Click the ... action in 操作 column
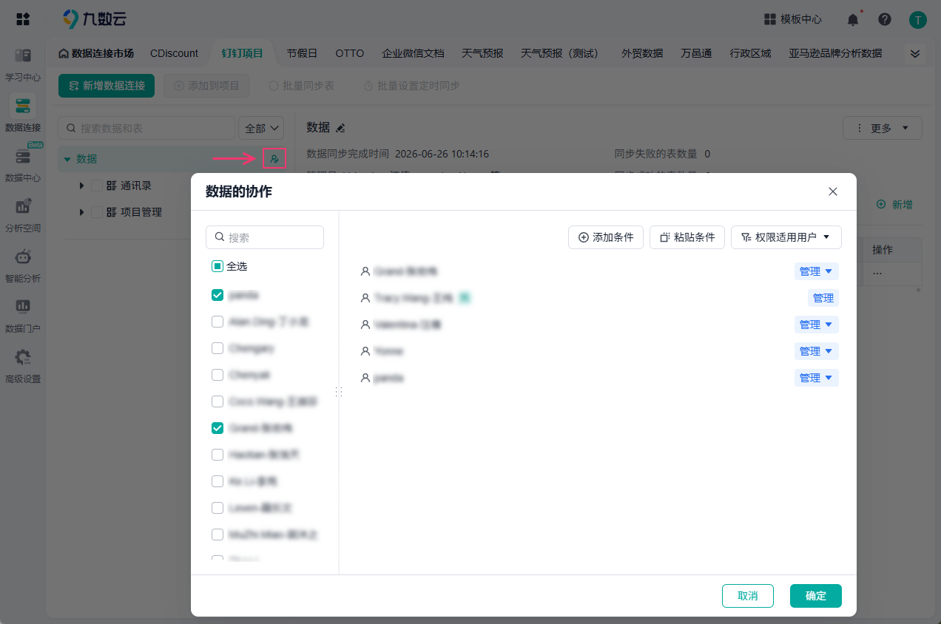 pos(877,273)
